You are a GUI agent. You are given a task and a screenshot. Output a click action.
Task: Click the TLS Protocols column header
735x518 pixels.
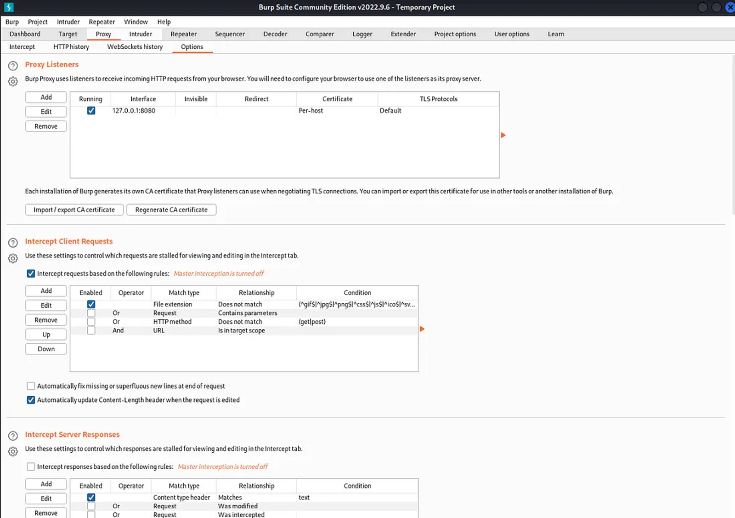[x=438, y=99]
